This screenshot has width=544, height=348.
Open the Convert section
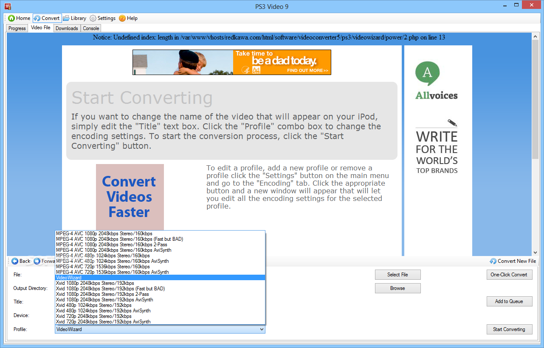[47, 18]
